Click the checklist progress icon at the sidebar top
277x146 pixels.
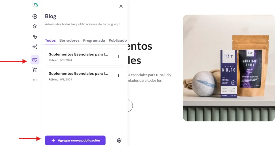35,5
